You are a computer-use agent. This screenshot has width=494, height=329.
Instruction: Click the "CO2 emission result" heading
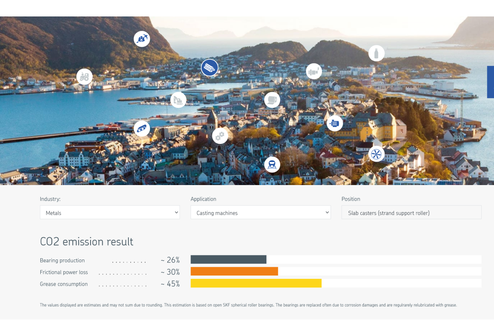click(x=86, y=241)
